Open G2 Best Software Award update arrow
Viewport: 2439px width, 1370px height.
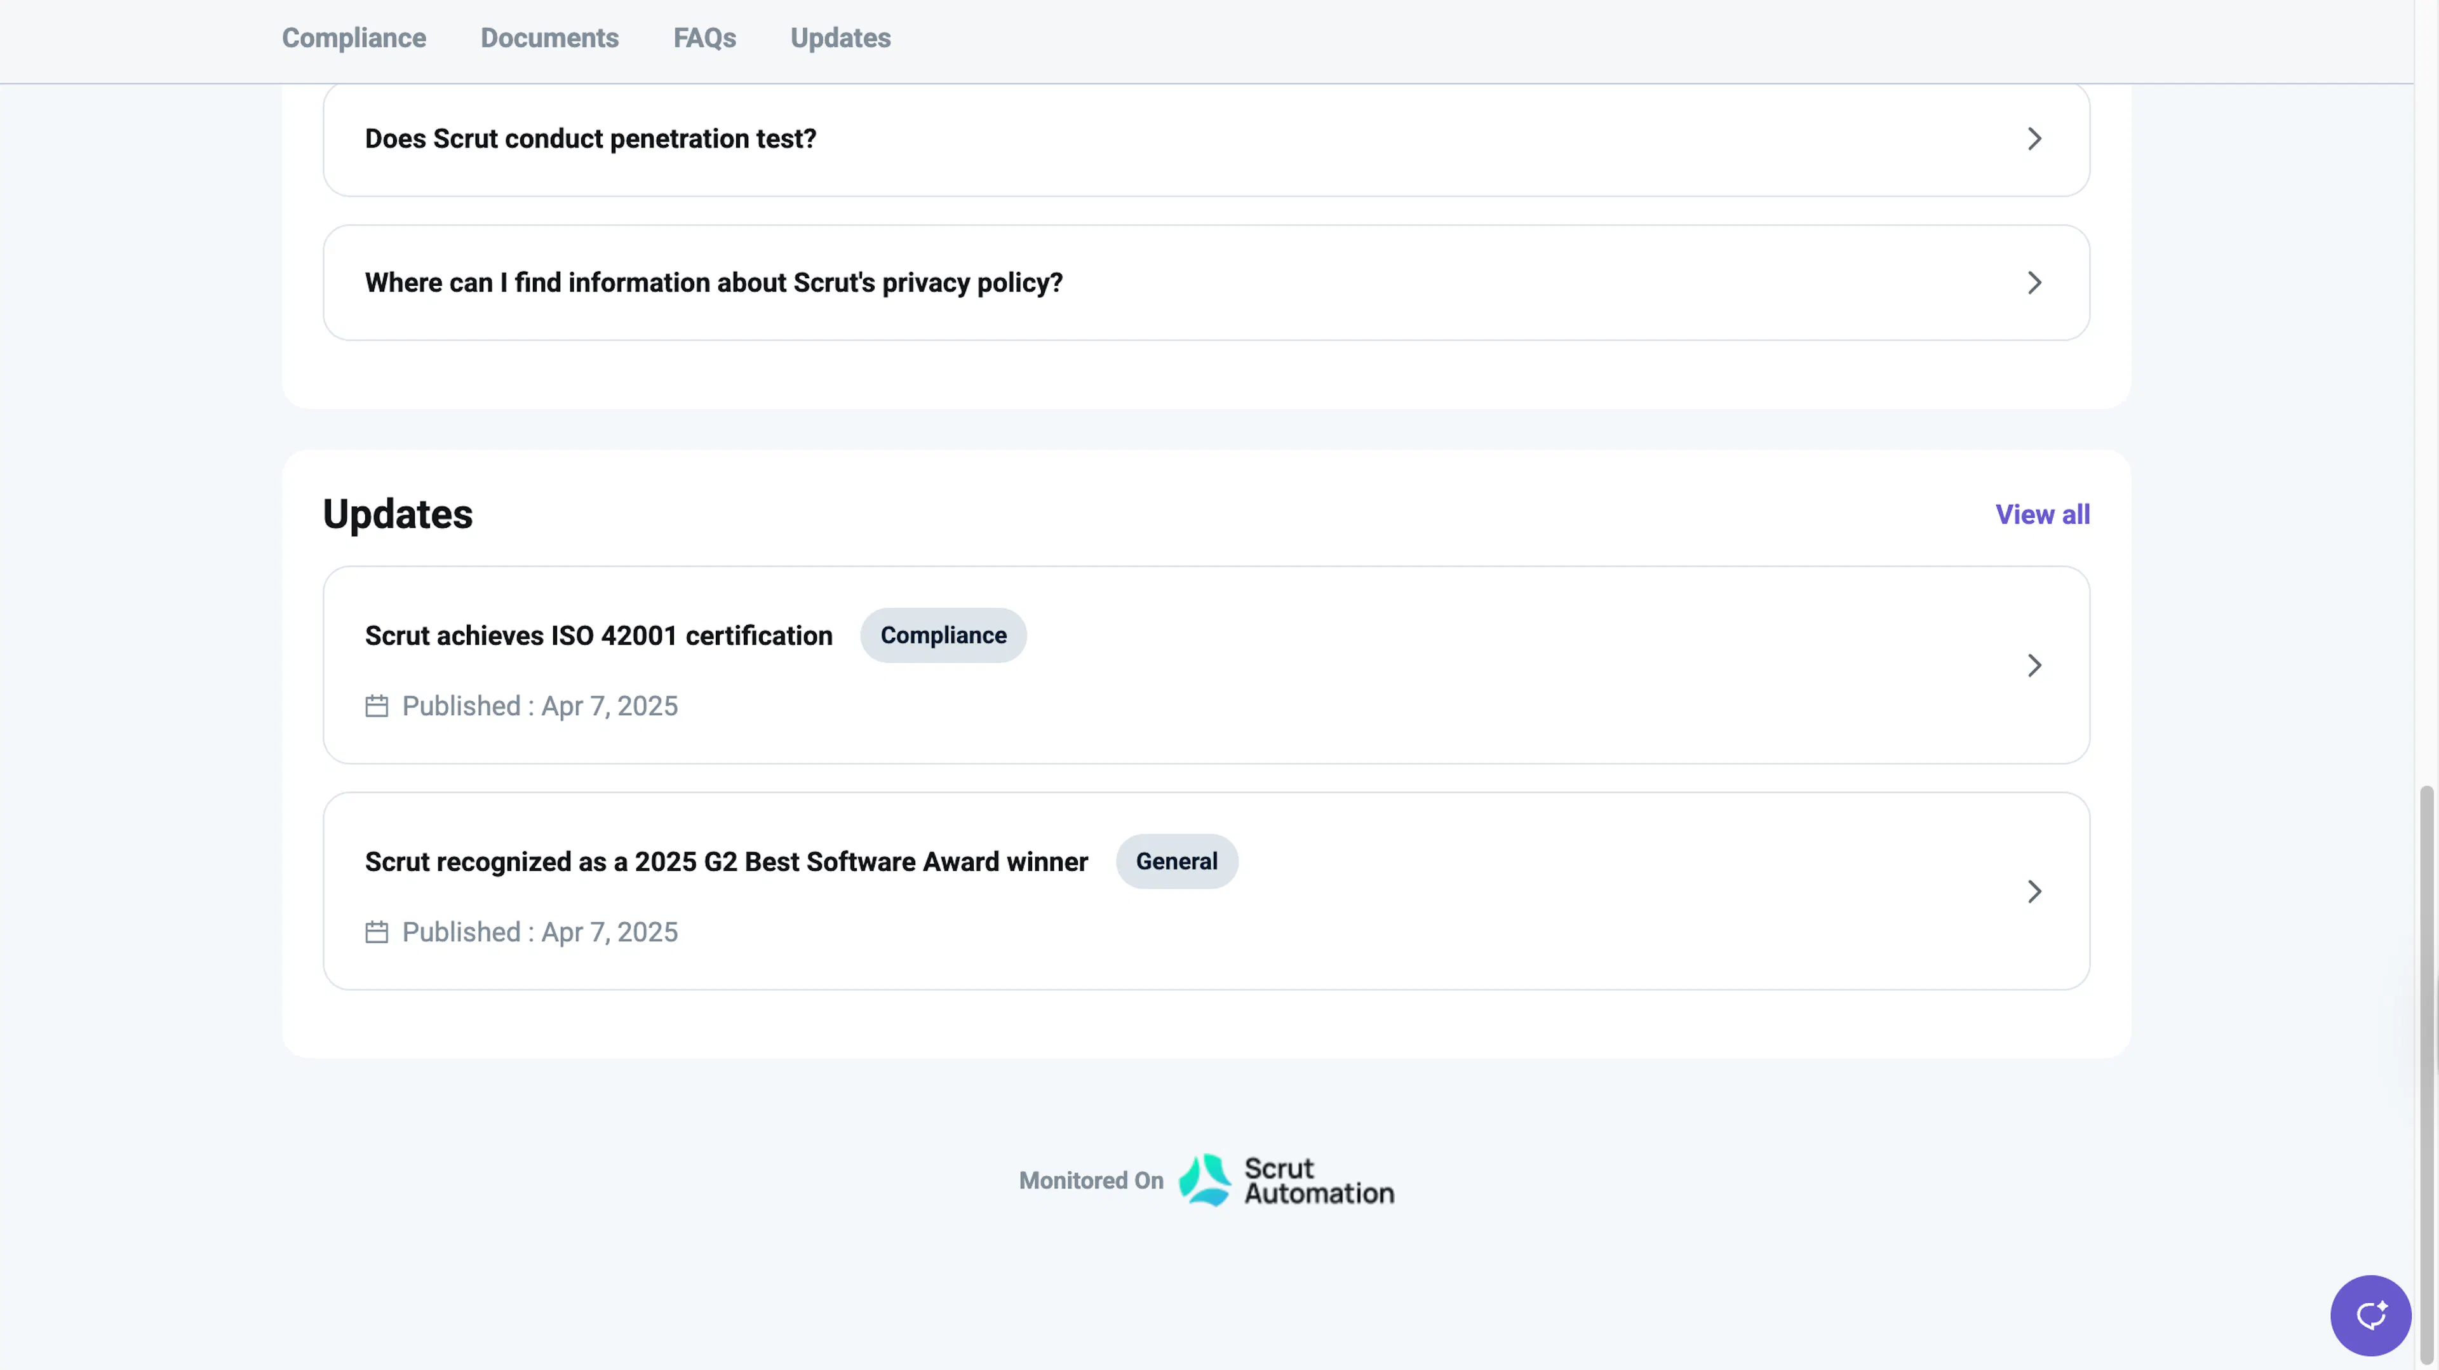(2034, 892)
